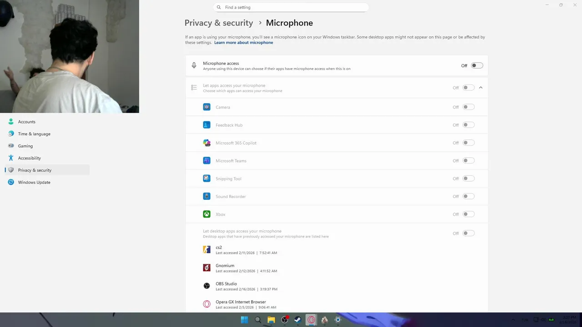Toggle the Camera microphone switch
Viewport: 582px width, 327px height.
pos(468,107)
